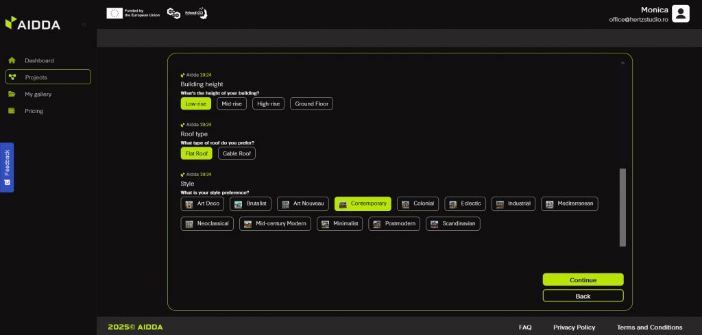This screenshot has width=702, height=335.
Task: Collapse the sidebar with the double chevron
Action: 84,25
